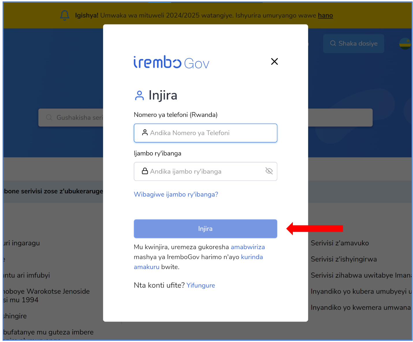Screen dimensions: 413x342
Task: Focus the Andika ijambo ry'ibanga field
Action: 205,171
